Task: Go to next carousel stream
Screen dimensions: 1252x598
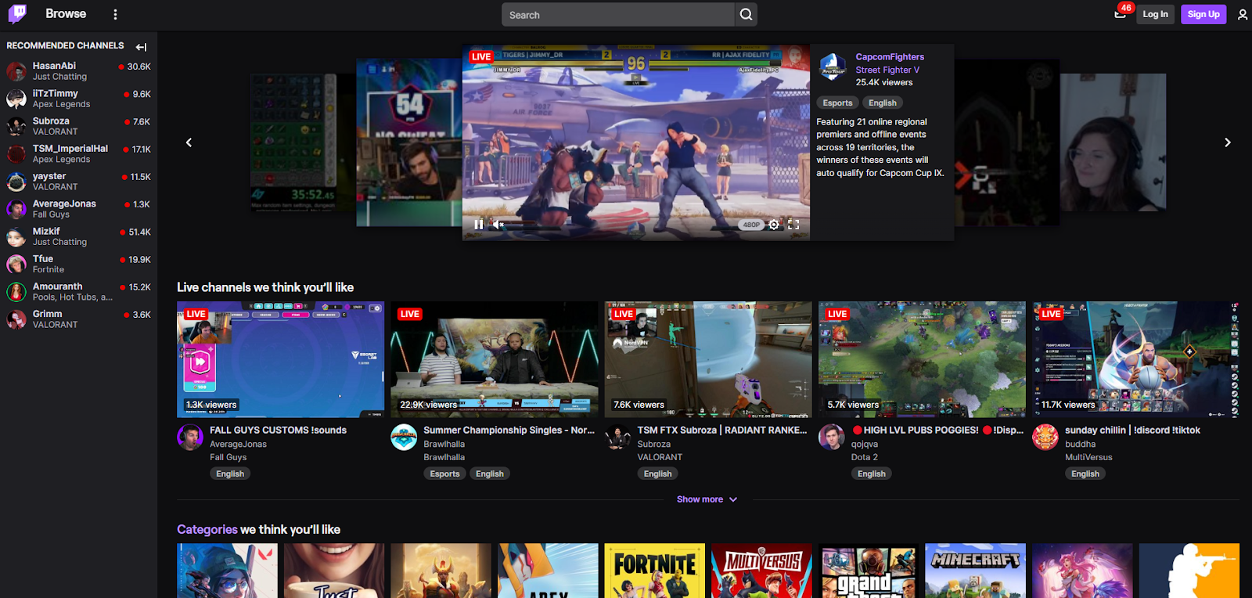Action: point(1227,142)
